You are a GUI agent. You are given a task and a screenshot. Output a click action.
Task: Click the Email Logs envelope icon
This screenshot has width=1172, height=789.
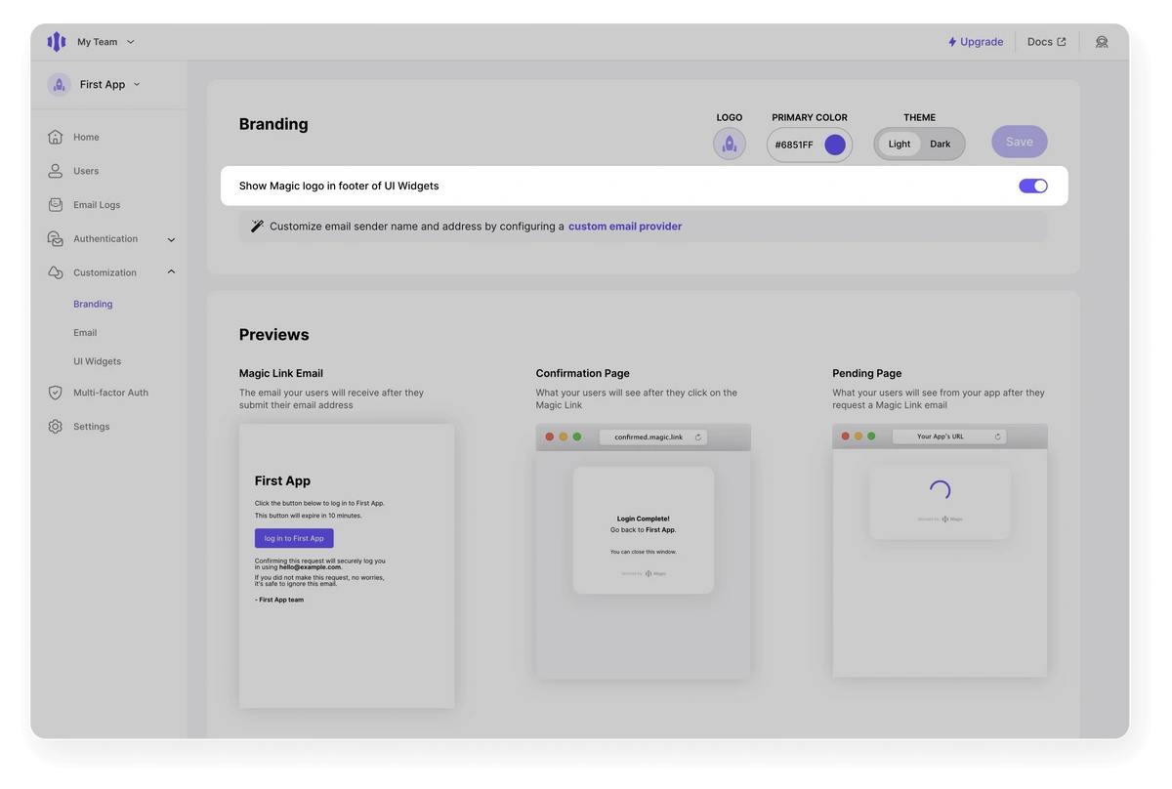coord(56,205)
